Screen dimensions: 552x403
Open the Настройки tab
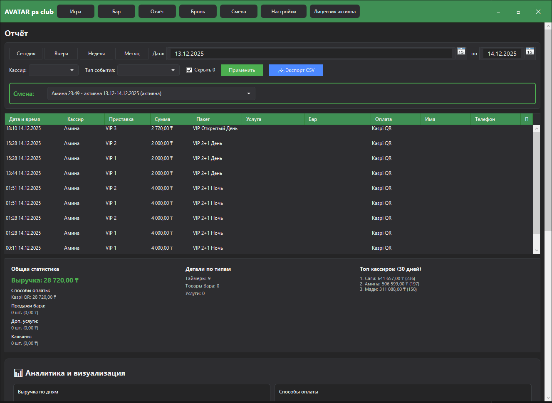283,12
